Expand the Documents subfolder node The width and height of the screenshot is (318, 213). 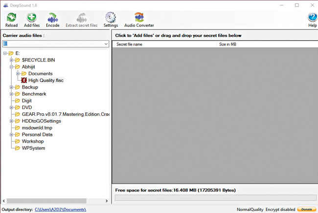pyautogui.click(x=18, y=73)
